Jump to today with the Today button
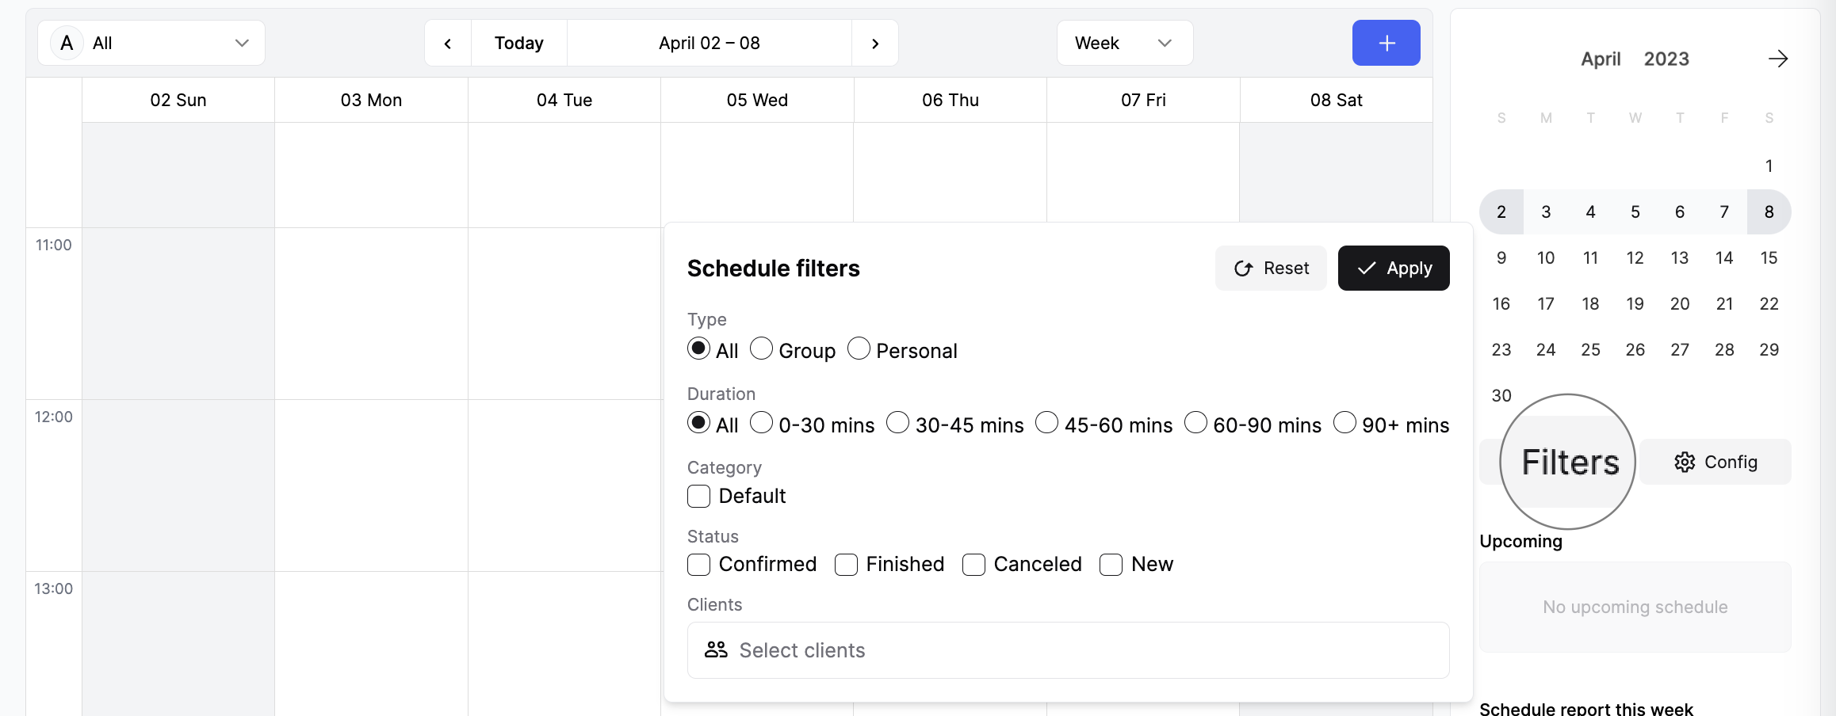The height and width of the screenshot is (716, 1836). [518, 43]
